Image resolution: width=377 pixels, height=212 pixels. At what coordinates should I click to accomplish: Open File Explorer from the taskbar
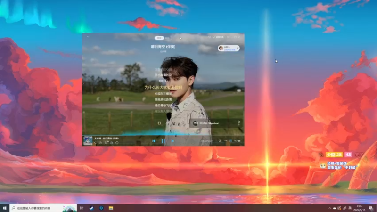coord(111,208)
